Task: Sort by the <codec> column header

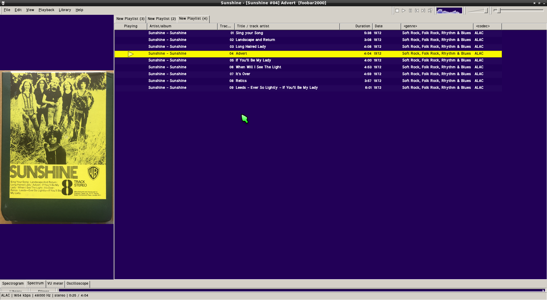Action: pyautogui.click(x=487, y=26)
